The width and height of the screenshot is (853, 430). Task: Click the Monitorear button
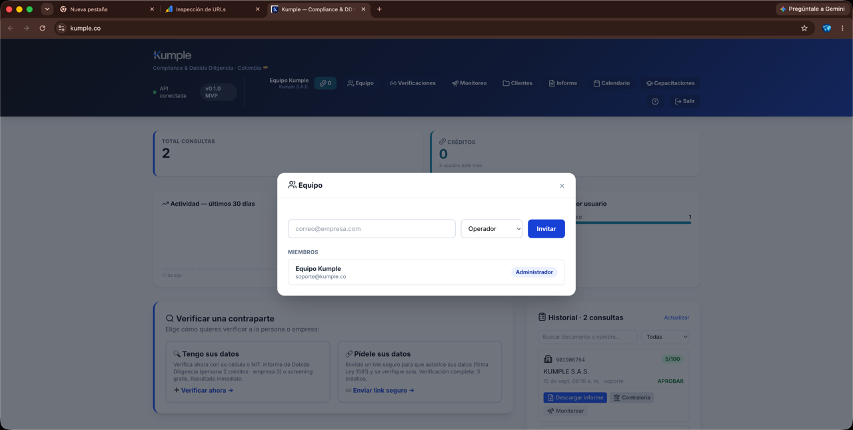coord(566,411)
